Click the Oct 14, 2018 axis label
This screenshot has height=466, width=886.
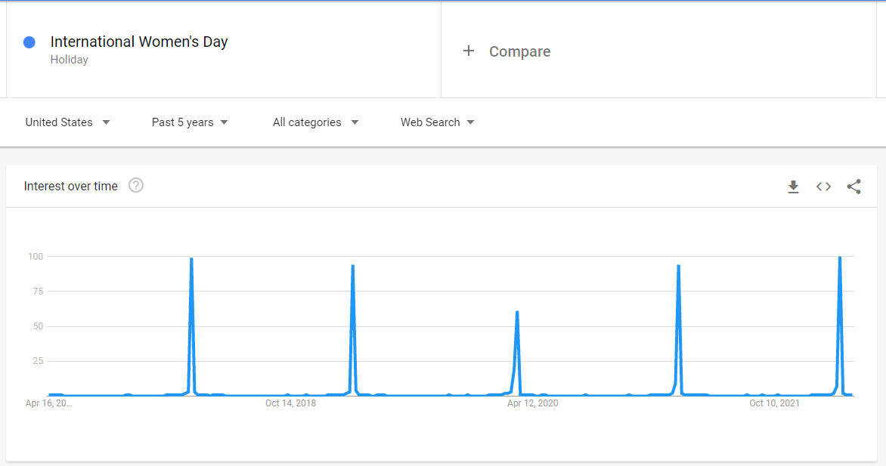tap(290, 403)
